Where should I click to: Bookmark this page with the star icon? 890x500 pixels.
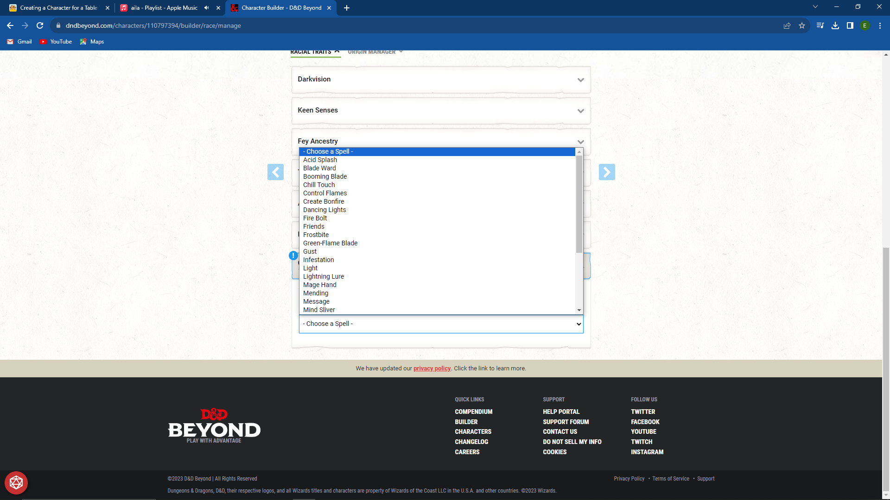click(x=802, y=25)
